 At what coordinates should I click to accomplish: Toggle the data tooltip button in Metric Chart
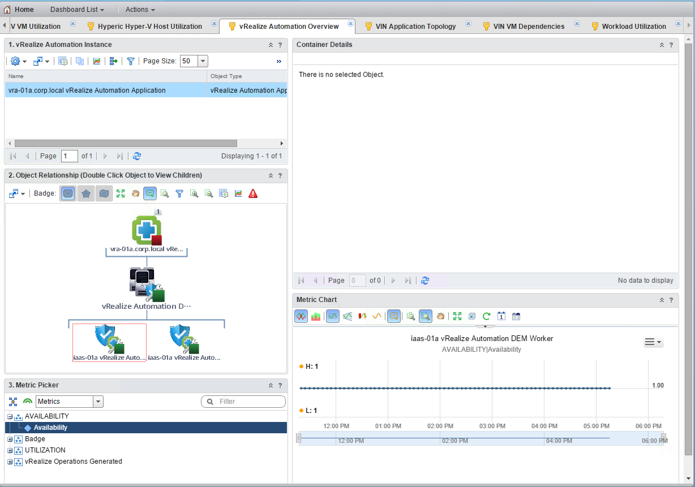(x=394, y=316)
